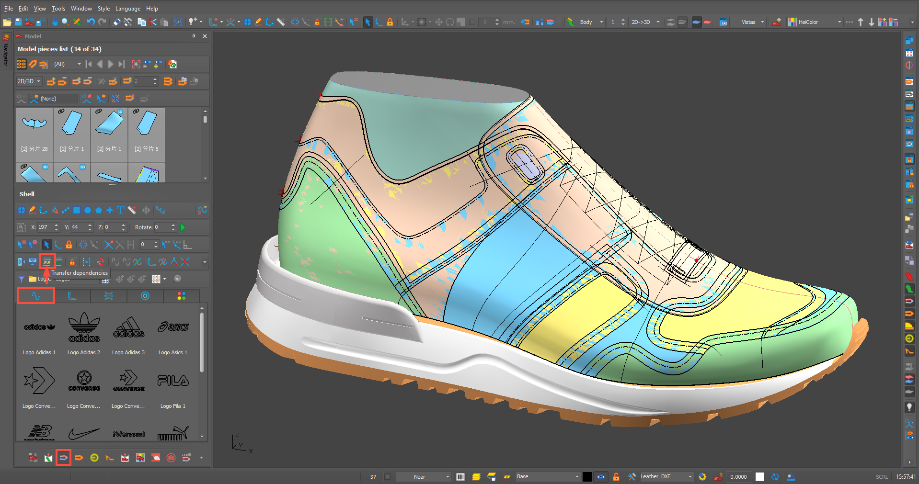Click the lightbulb icon in right sidebar
This screenshot has width=919, height=484.
pyautogui.click(x=909, y=407)
